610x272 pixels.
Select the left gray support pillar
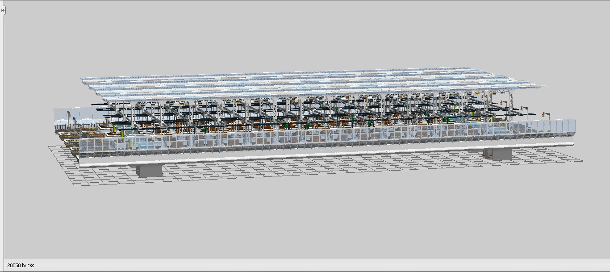point(149,171)
